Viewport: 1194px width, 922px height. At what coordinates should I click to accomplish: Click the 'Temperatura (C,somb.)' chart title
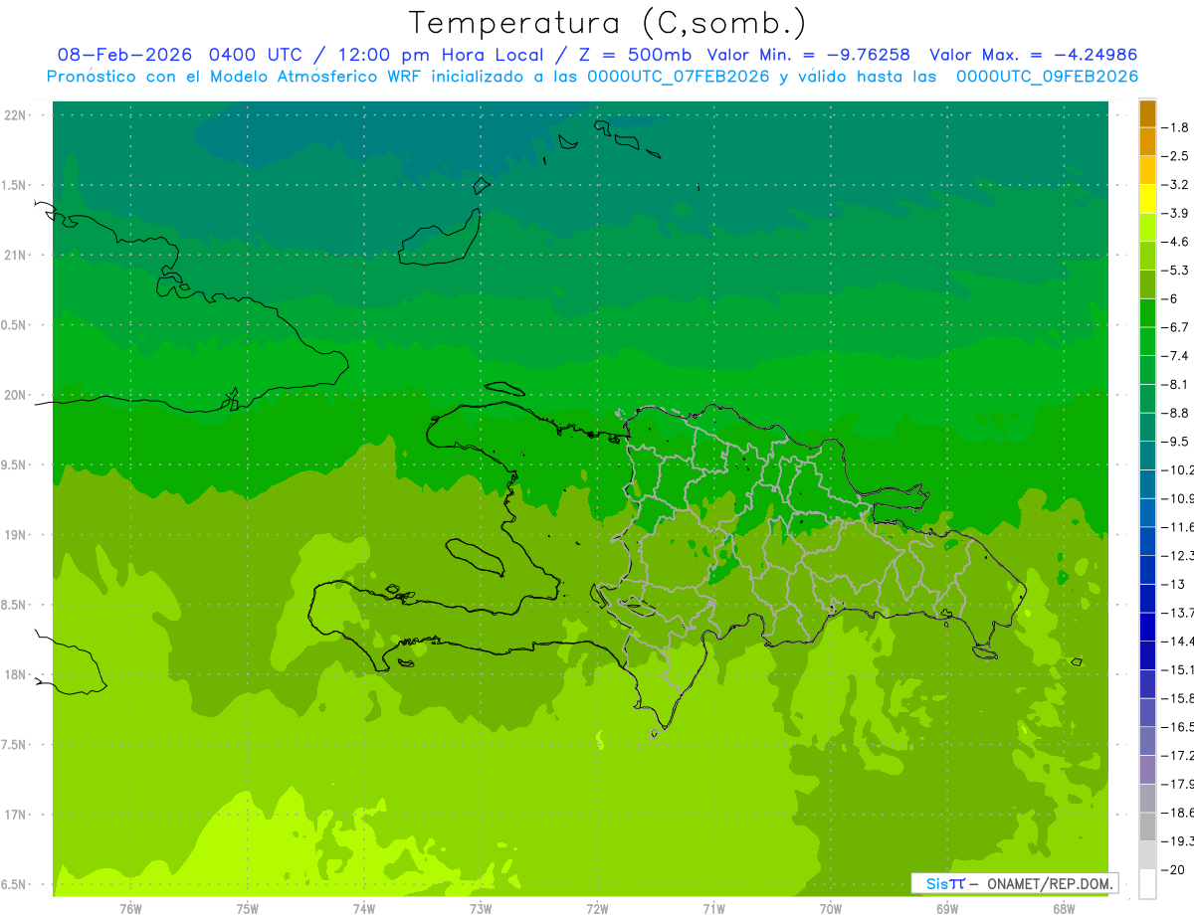608,23
